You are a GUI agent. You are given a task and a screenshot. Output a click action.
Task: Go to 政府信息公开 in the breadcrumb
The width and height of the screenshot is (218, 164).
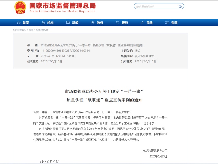[x=42, y=30]
